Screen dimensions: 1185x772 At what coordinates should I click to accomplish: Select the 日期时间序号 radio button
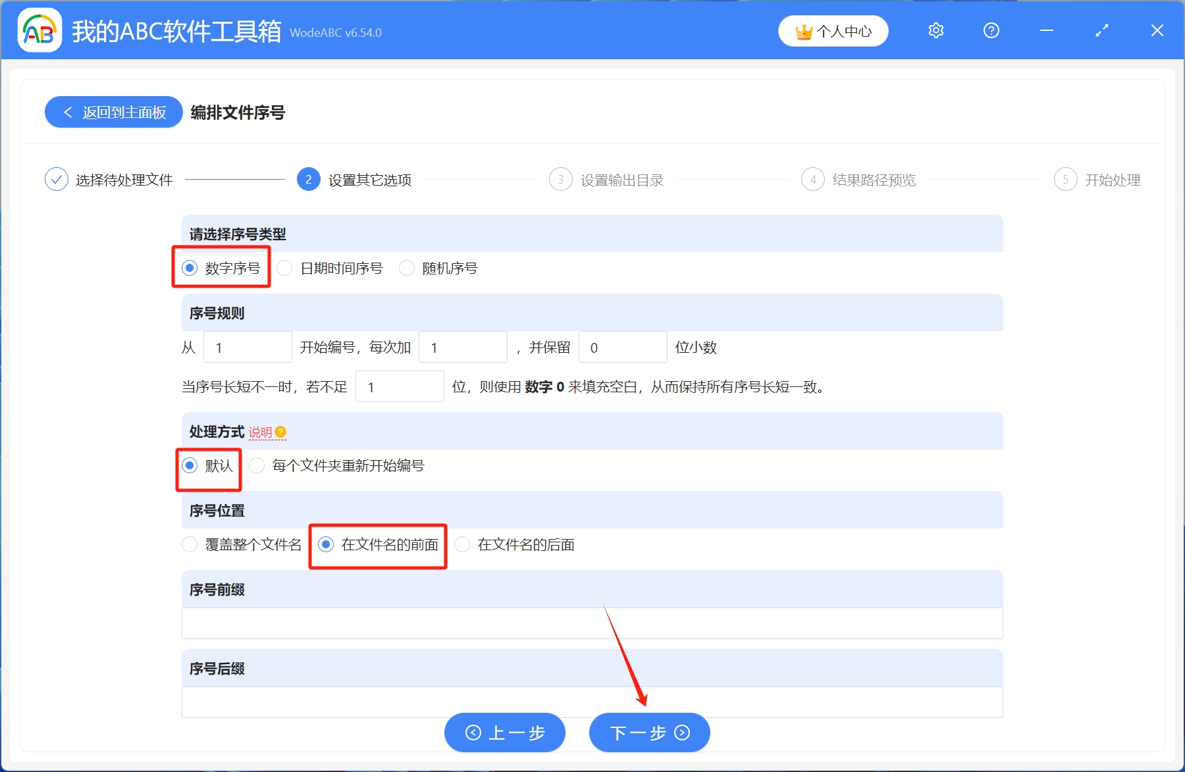click(284, 268)
